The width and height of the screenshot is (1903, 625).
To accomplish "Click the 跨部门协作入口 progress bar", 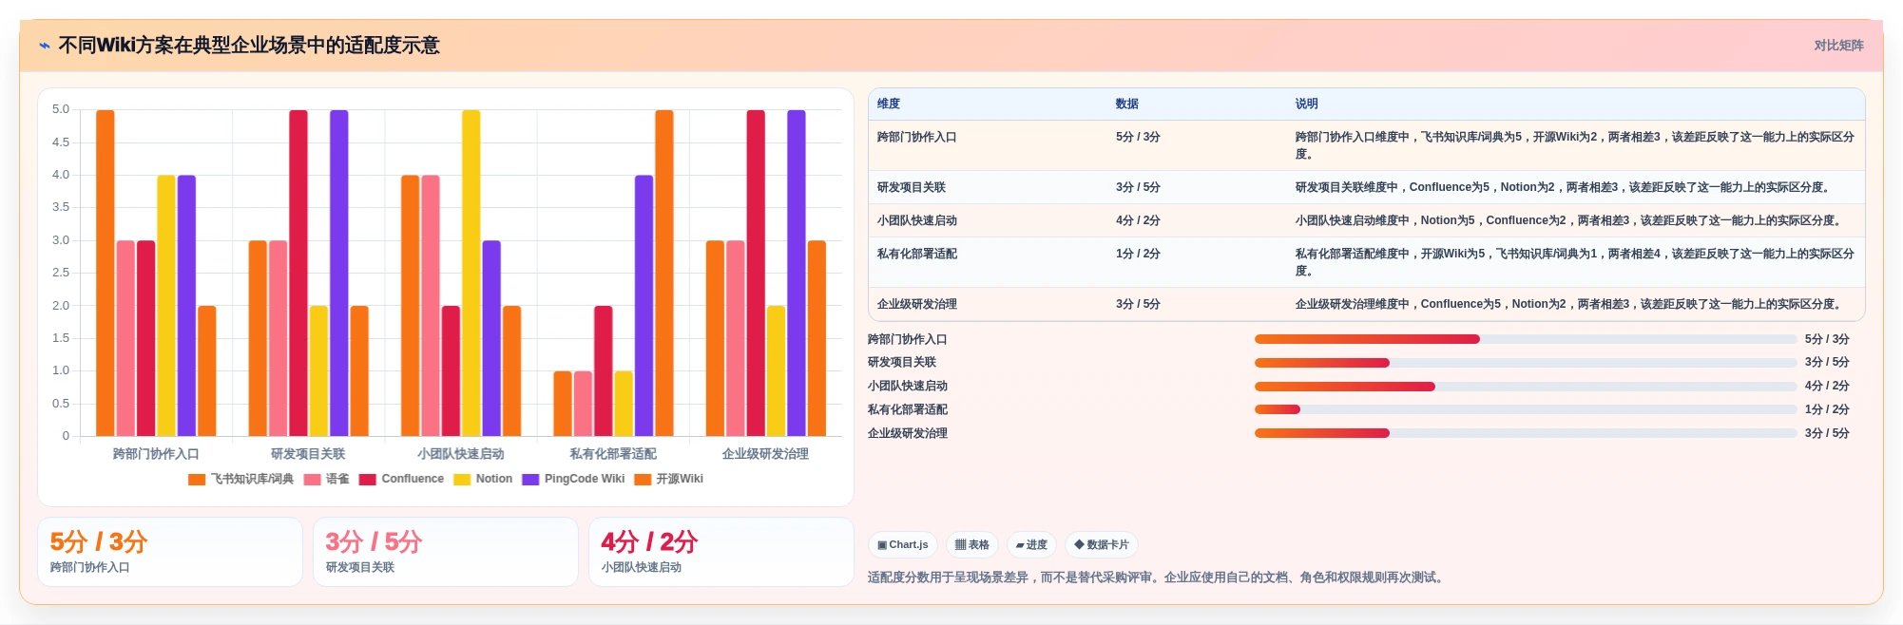I will pyautogui.click(x=1526, y=339).
